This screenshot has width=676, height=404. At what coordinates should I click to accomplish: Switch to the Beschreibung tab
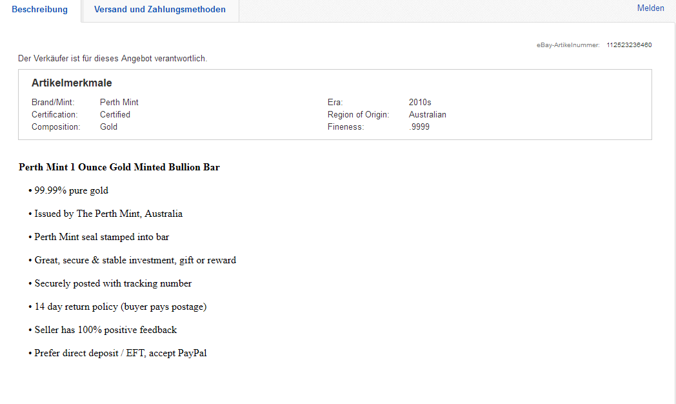39,10
